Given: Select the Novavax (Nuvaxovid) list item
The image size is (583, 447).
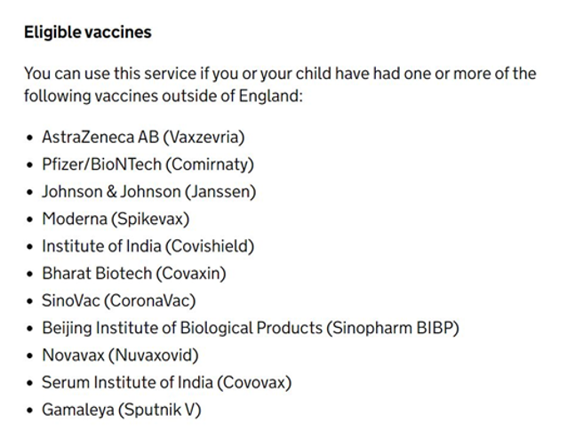Looking at the screenshot, I should (120, 355).
